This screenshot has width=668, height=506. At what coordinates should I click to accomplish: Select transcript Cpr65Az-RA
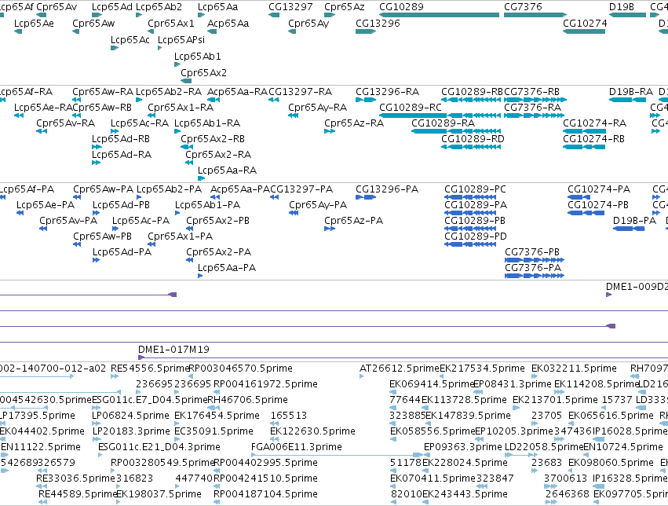coord(330,131)
